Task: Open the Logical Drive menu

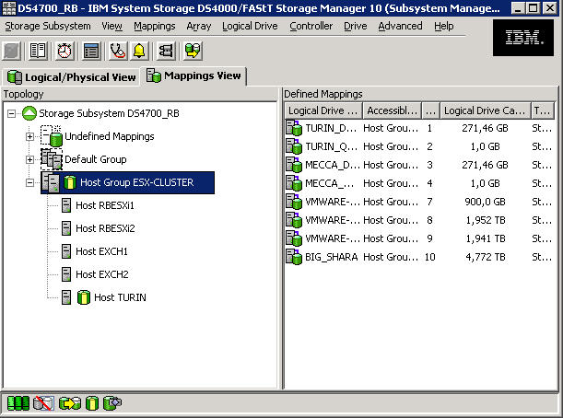Action: (x=250, y=26)
